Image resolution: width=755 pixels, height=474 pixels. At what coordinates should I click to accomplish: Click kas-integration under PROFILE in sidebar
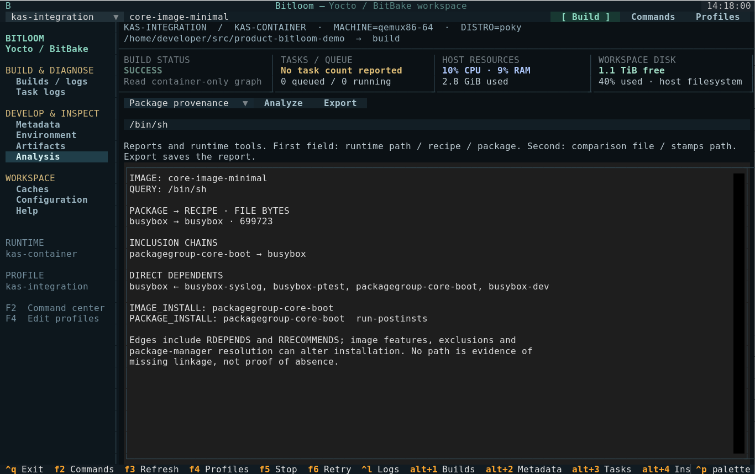[46, 287]
